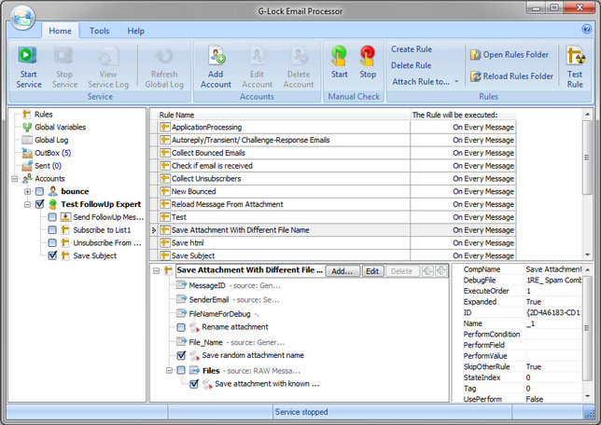This screenshot has height=425, width=601.
Task: Uncheck Save random attachment name
Action: [x=181, y=356]
